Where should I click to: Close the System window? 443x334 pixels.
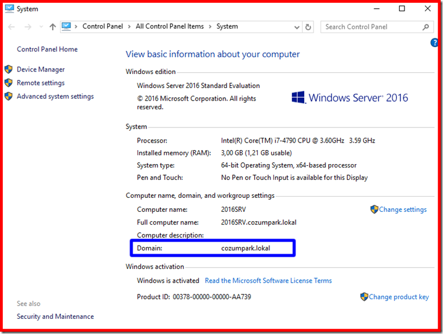point(428,9)
